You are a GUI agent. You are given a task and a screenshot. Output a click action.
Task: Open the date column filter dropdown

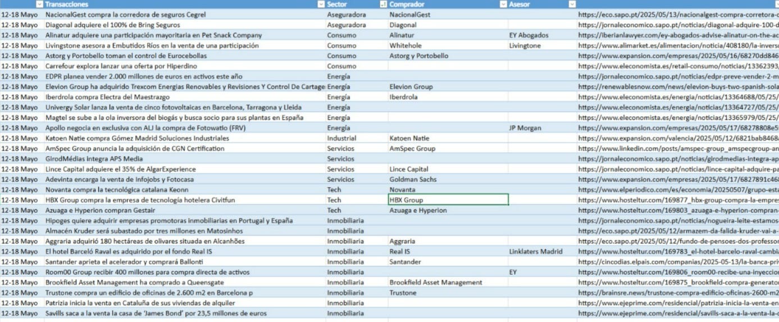tap(39, 4)
